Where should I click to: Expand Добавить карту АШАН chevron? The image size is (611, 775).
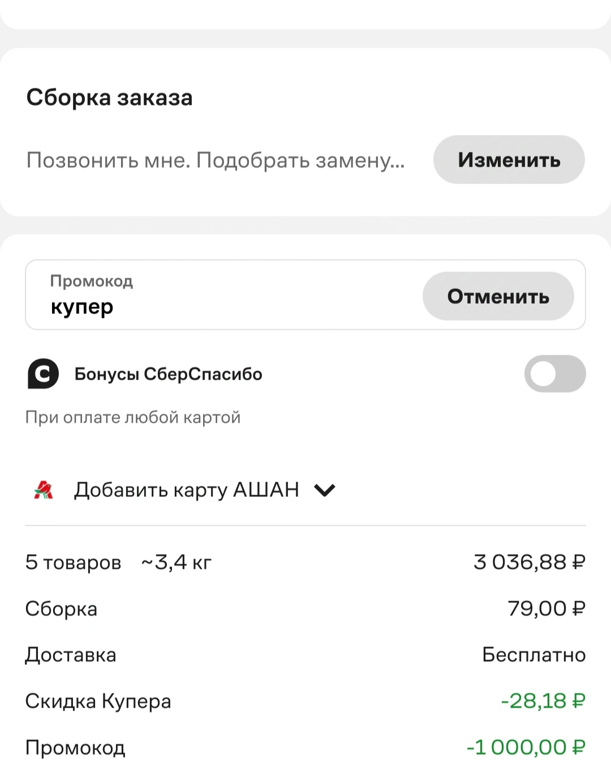325,490
